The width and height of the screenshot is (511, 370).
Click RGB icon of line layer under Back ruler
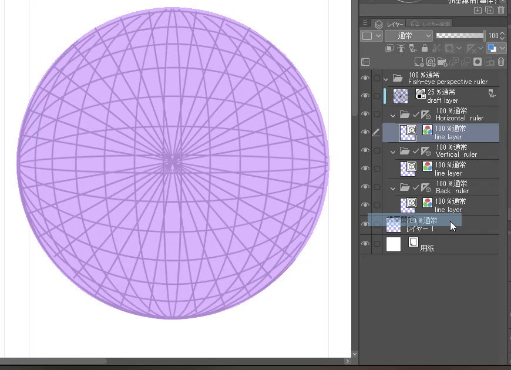[x=427, y=203]
